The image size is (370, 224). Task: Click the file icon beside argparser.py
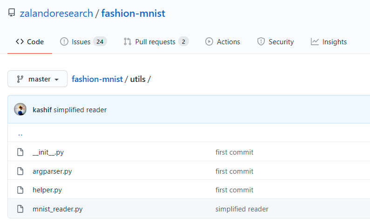coord(20,171)
